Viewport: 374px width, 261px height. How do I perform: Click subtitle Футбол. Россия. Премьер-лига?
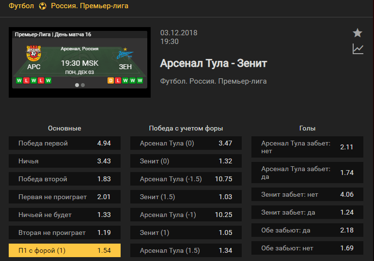[x=214, y=81]
